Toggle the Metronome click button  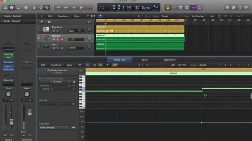(200, 7)
